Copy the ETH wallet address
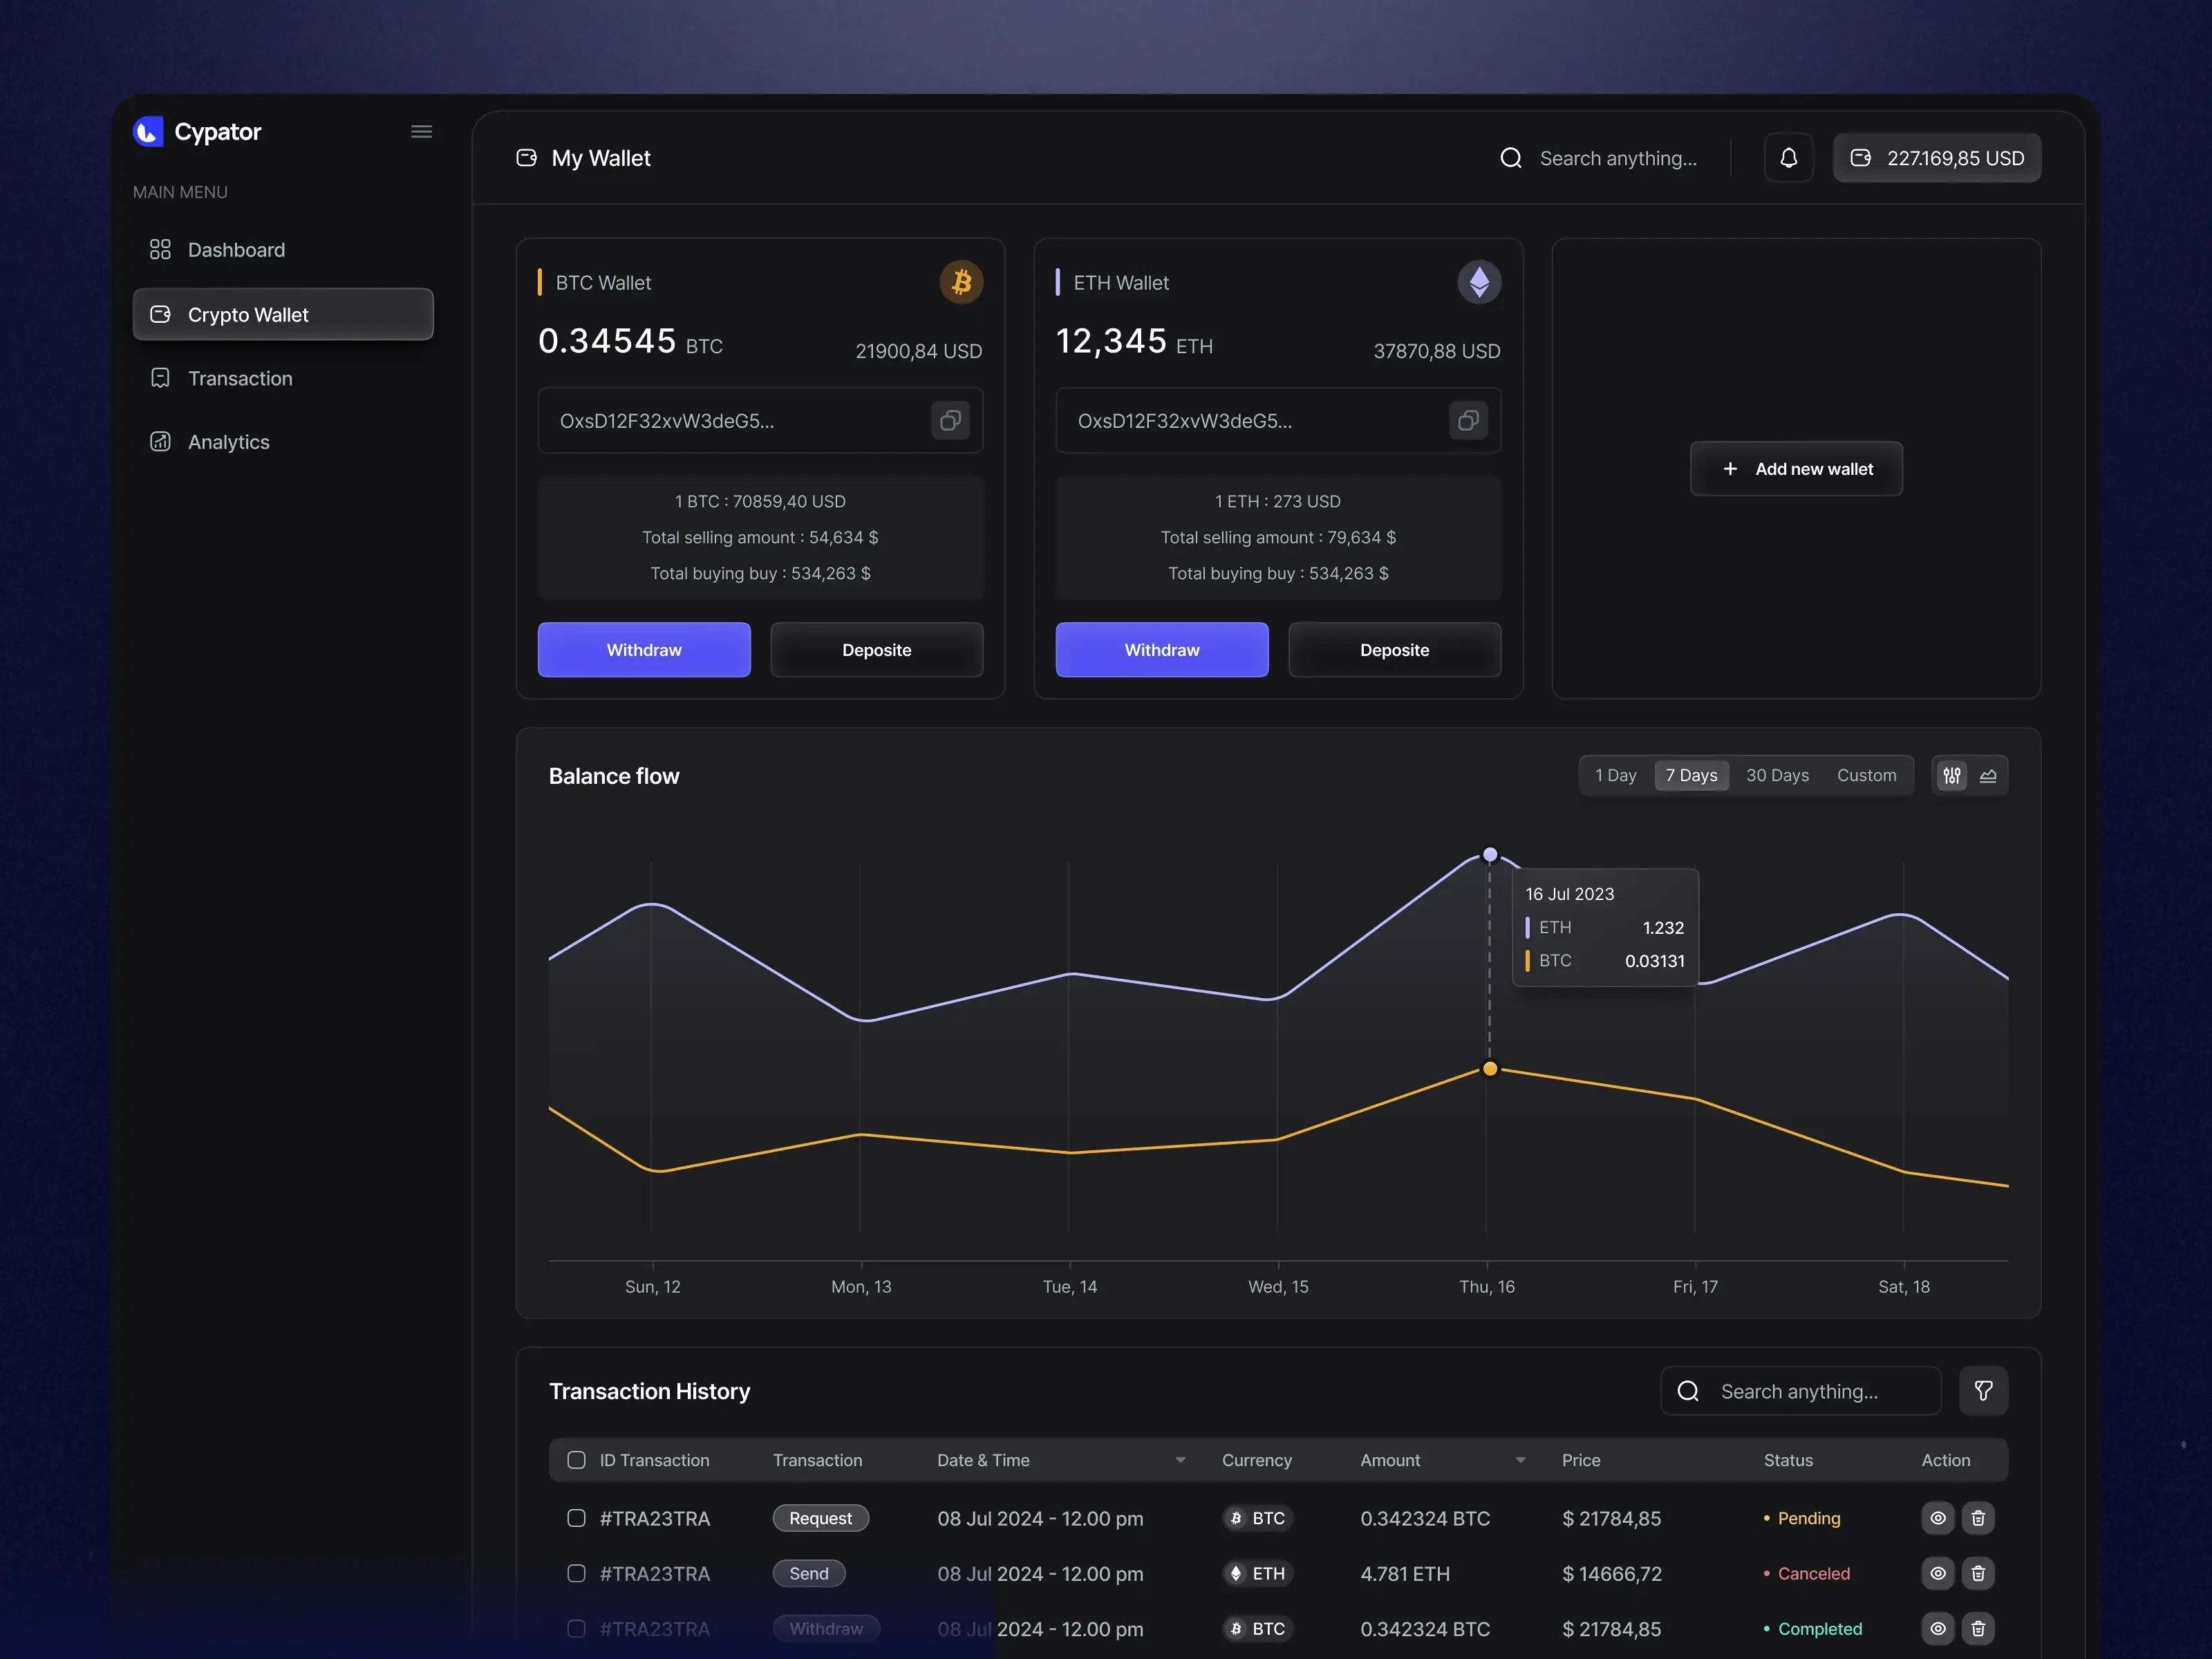 click(x=1468, y=420)
